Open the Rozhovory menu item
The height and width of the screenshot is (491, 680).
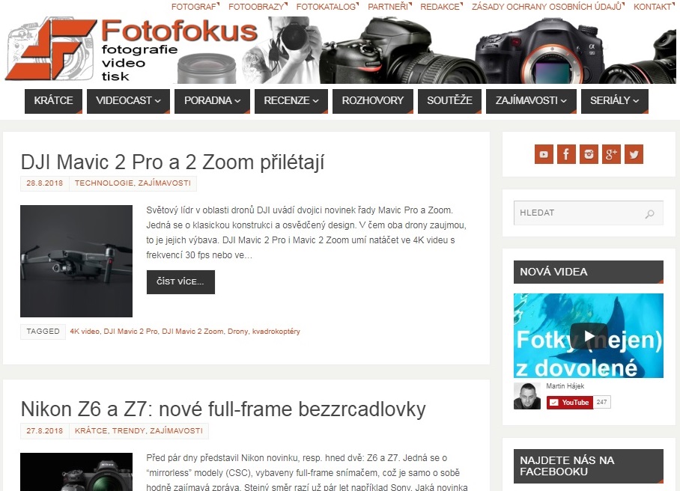372,101
